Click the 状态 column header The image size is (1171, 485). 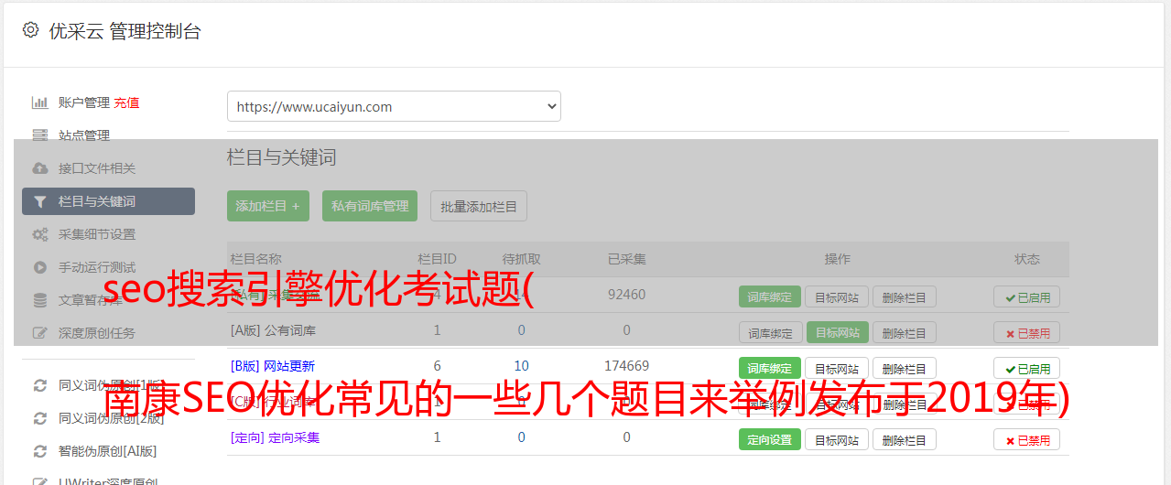(1027, 259)
